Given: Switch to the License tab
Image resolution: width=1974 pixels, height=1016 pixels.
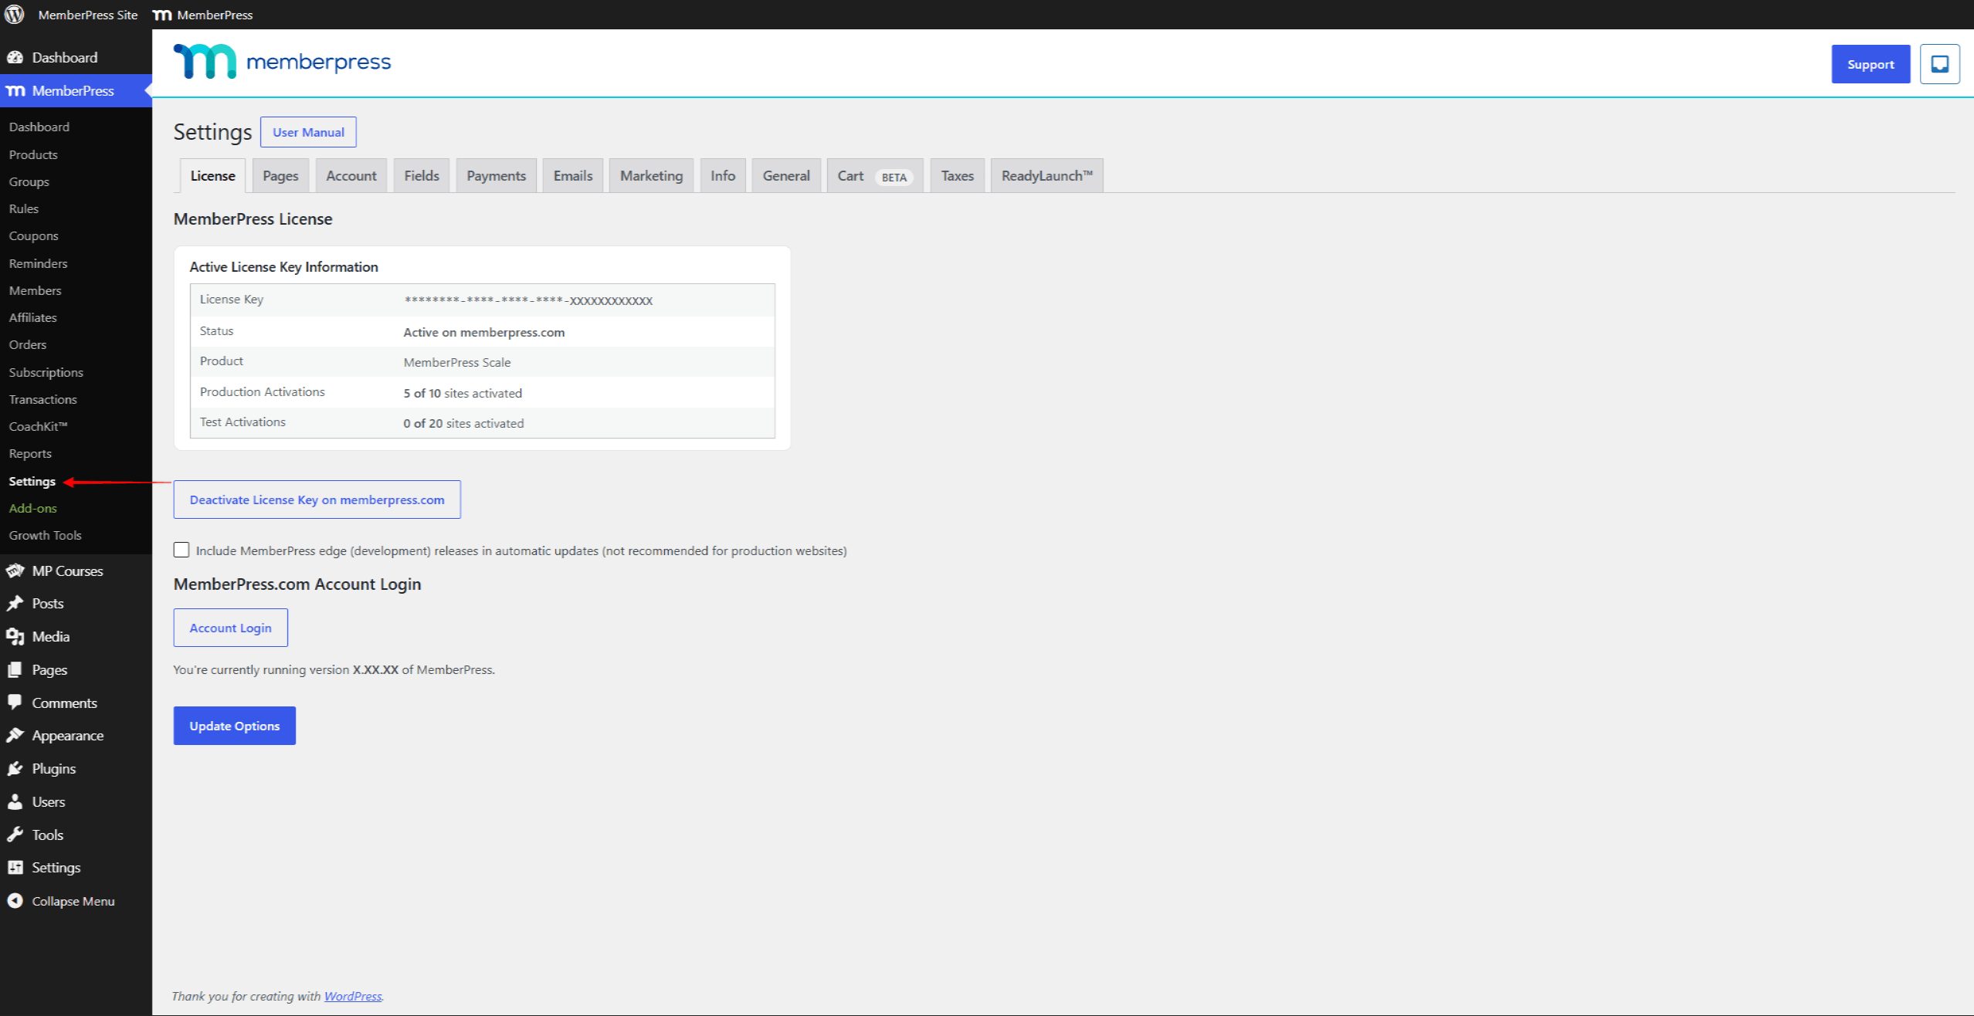Looking at the screenshot, I should [212, 176].
